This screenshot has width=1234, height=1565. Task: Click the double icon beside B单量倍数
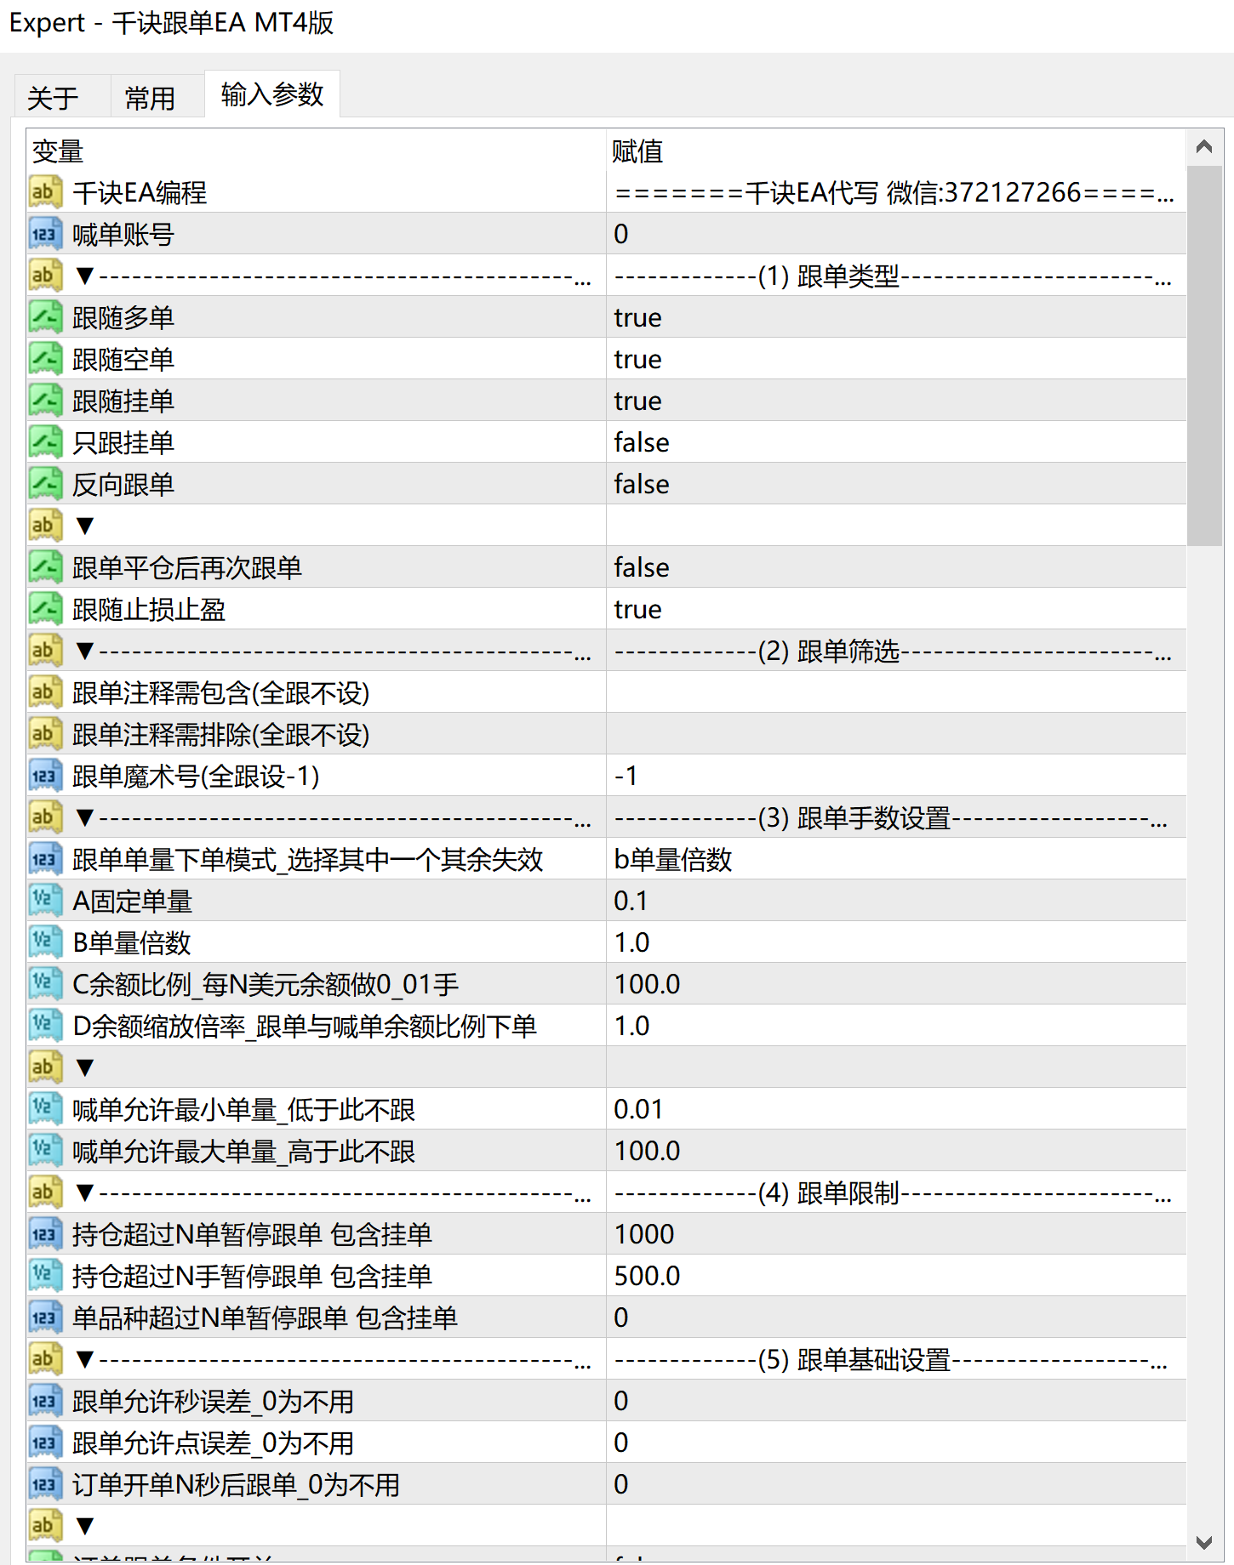pos(45,942)
